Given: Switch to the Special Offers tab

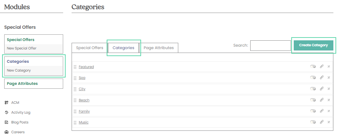Looking at the screenshot, I should (89, 48).
